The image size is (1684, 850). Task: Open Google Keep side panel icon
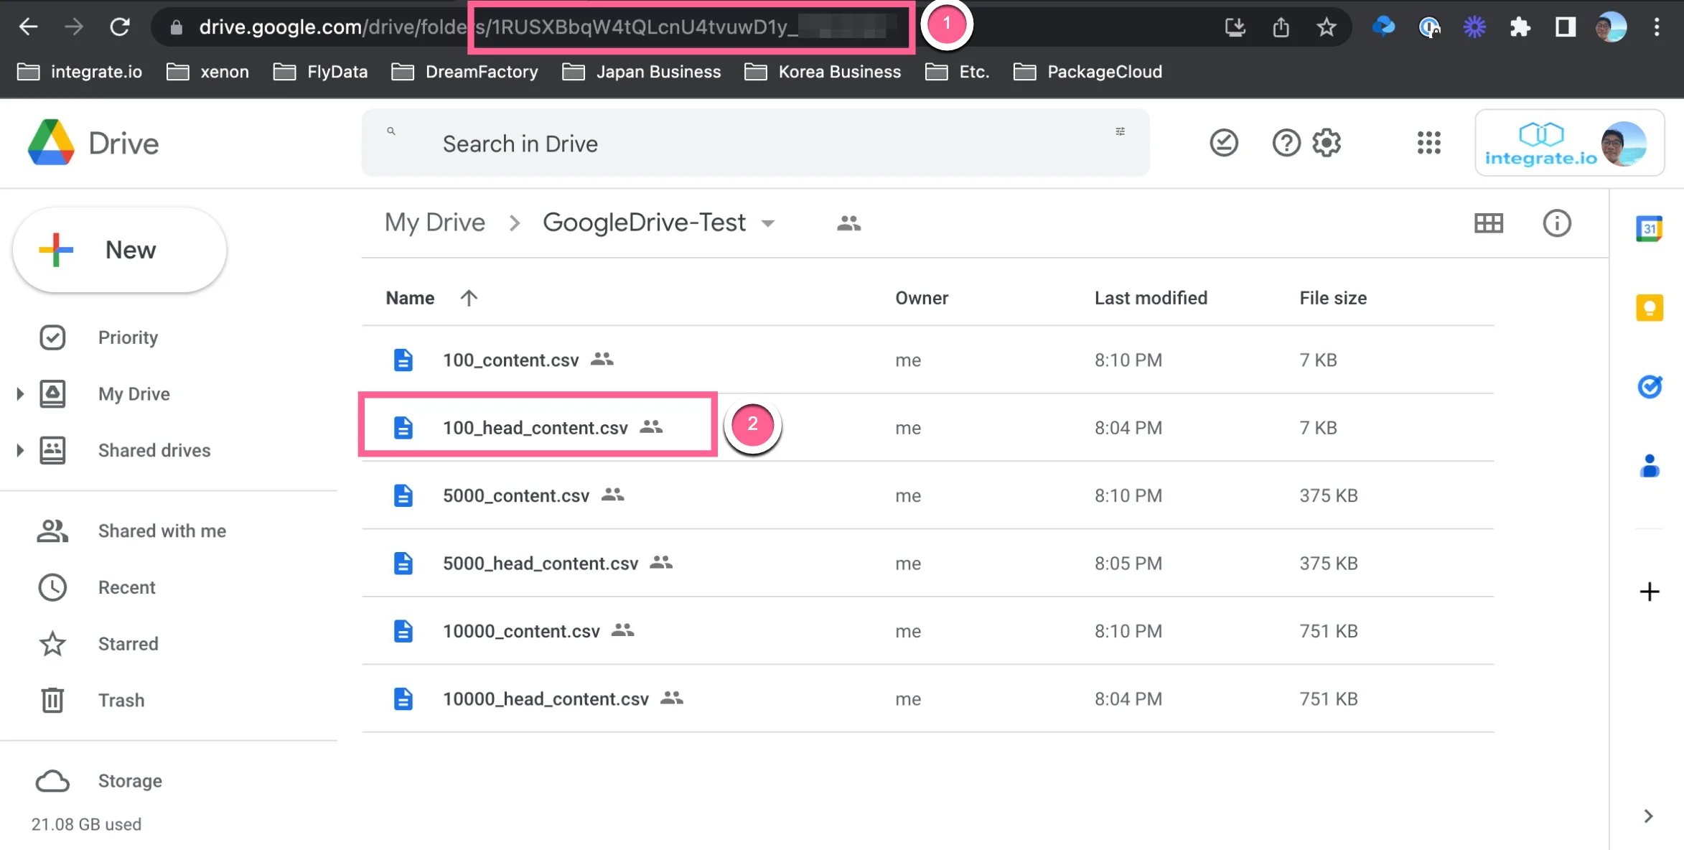point(1649,308)
